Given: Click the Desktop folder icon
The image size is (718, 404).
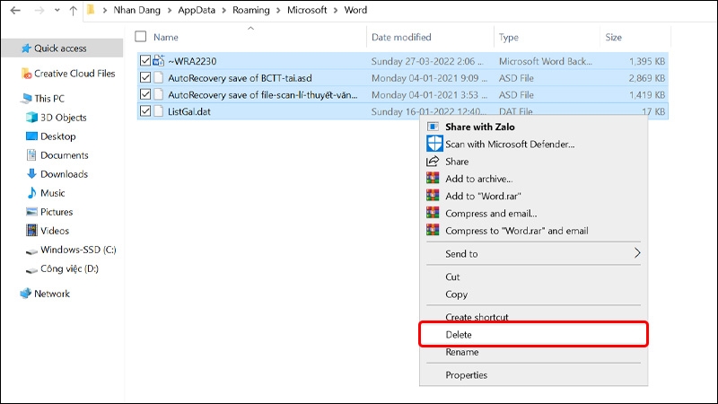Looking at the screenshot, I should [31, 136].
